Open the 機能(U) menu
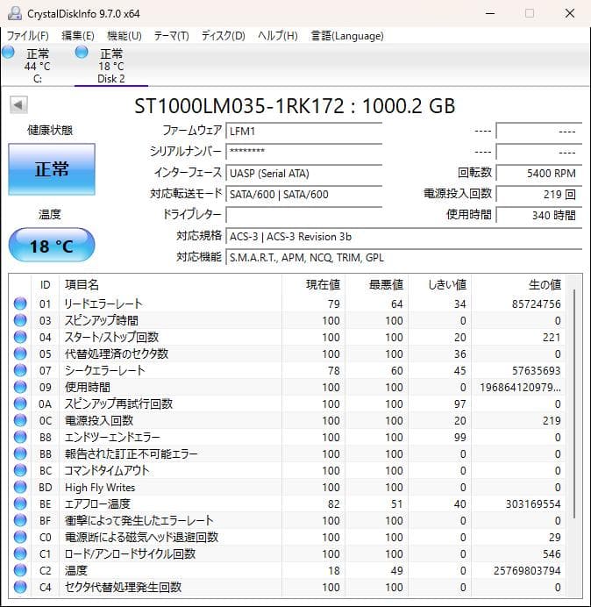The width and height of the screenshot is (591, 607). click(x=124, y=36)
